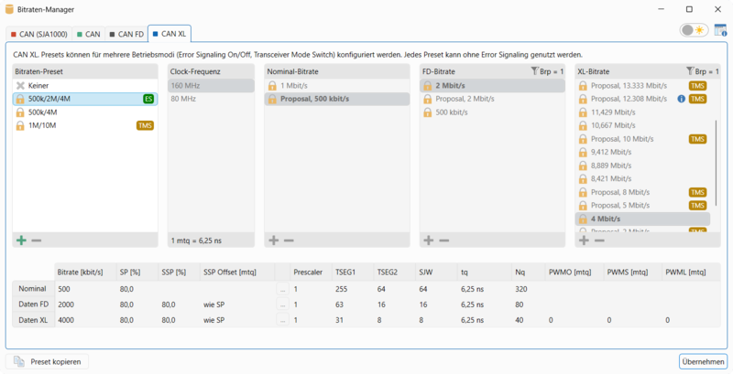Select the Keiner preset entry
The height and width of the screenshot is (374, 733).
pos(85,86)
